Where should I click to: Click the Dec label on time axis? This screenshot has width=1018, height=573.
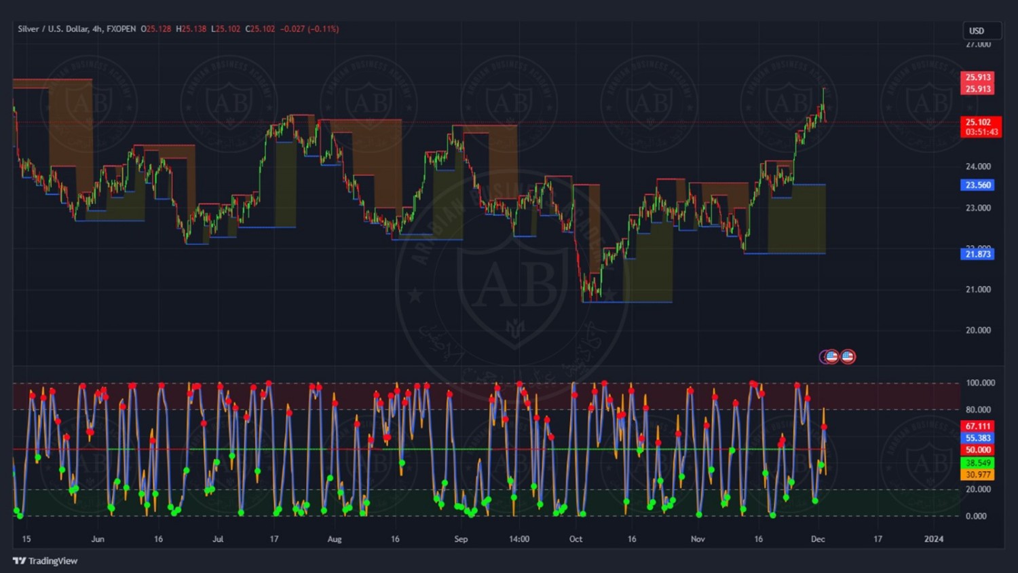(818, 539)
